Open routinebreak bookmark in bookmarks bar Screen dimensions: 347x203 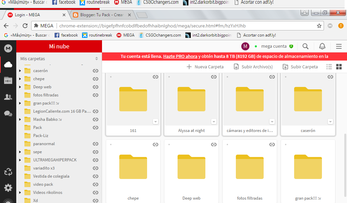click(x=97, y=35)
